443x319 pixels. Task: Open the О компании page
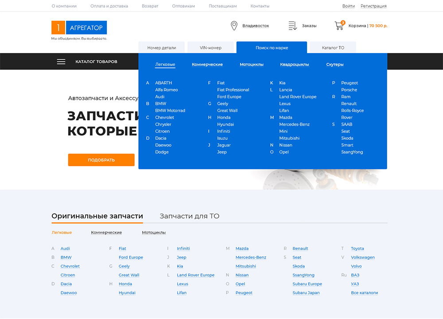click(64, 6)
